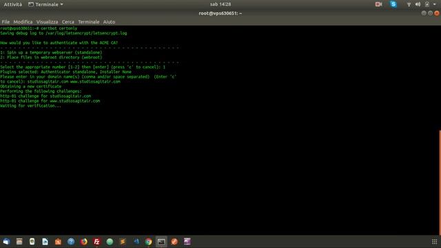Viewport: 441px width, 248px height.
Task: Switch to Terminal icon in dock
Action: [161, 242]
